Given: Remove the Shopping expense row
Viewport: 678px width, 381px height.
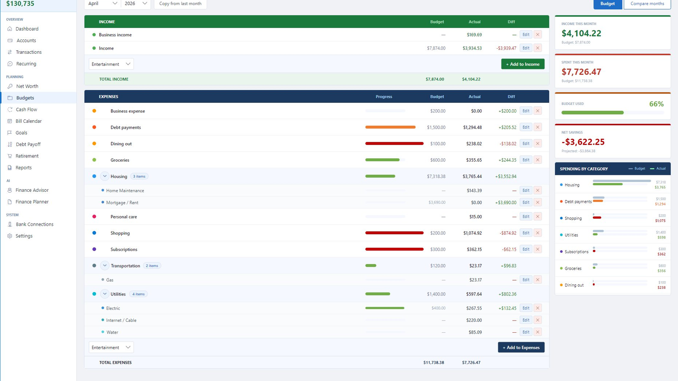Looking at the screenshot, I should click(538, 233).
